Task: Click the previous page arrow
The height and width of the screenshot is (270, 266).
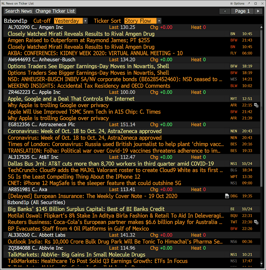Action: coord(224,11)
